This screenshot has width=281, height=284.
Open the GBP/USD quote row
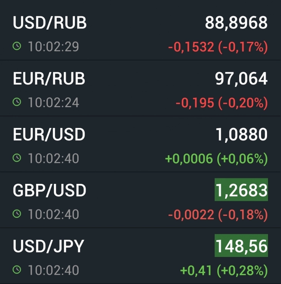[x=50, y=191]
